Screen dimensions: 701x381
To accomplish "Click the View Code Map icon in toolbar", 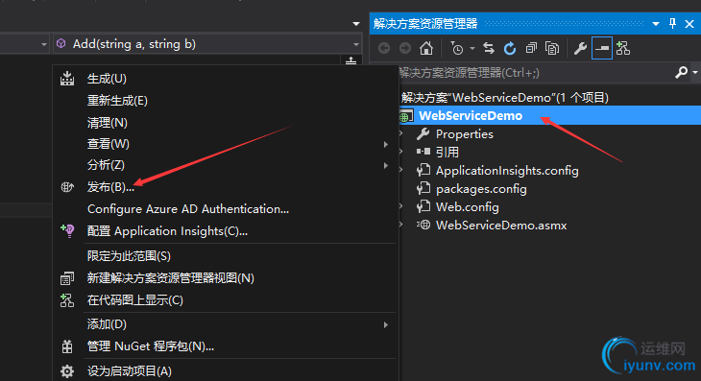I will (x=623, y=48).
